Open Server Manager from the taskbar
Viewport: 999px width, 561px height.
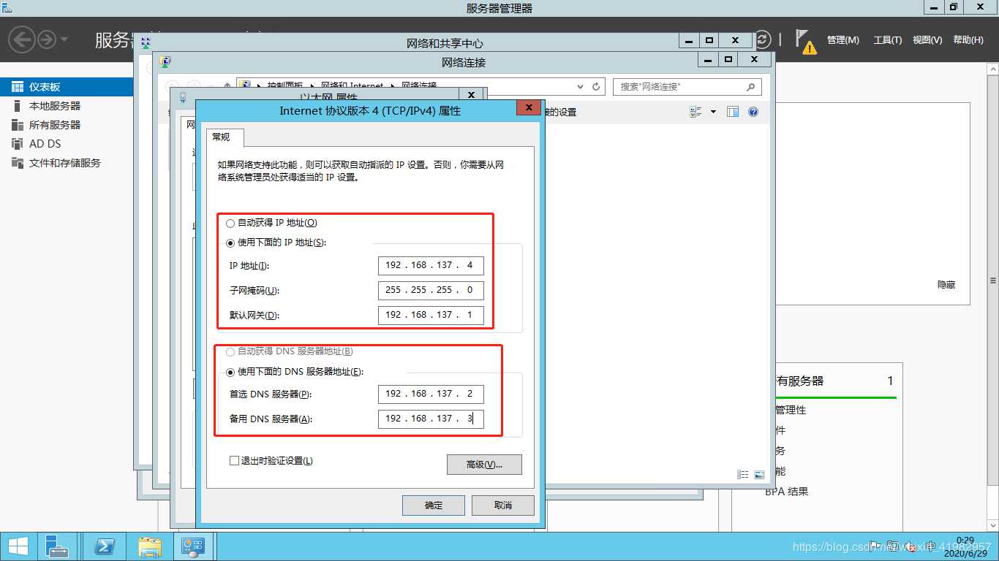(x=56, y=546)
